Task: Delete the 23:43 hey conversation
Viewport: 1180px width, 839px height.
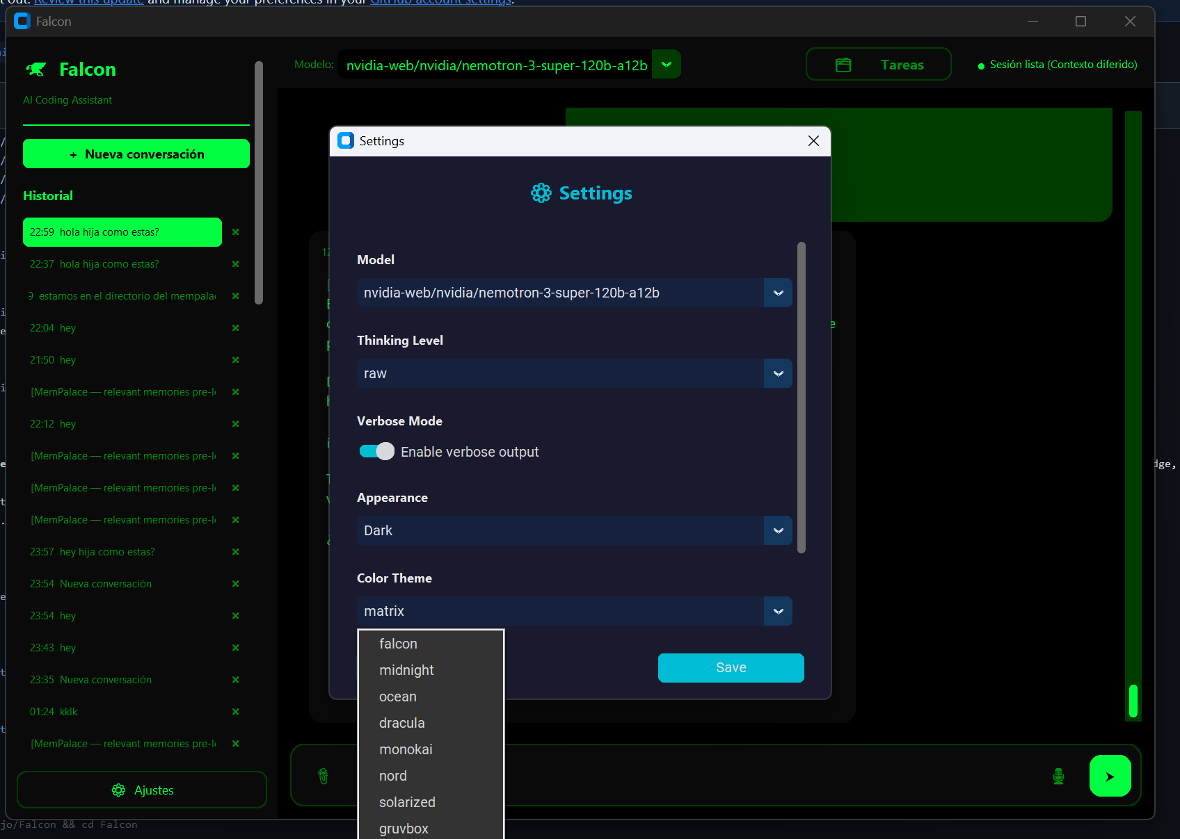Action: point(236,648)
